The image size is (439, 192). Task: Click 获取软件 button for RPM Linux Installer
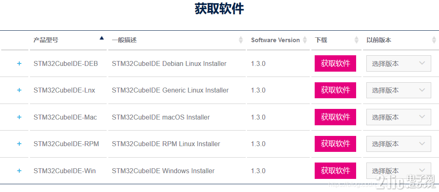point(335,144)
